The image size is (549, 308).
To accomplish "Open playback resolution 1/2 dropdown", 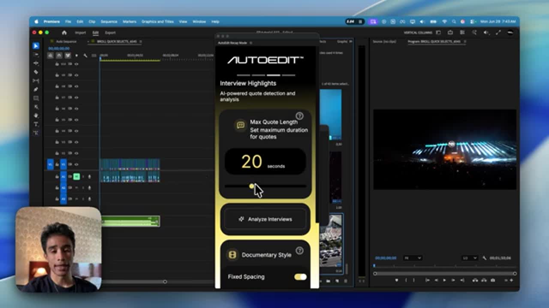I will (469, 258).
